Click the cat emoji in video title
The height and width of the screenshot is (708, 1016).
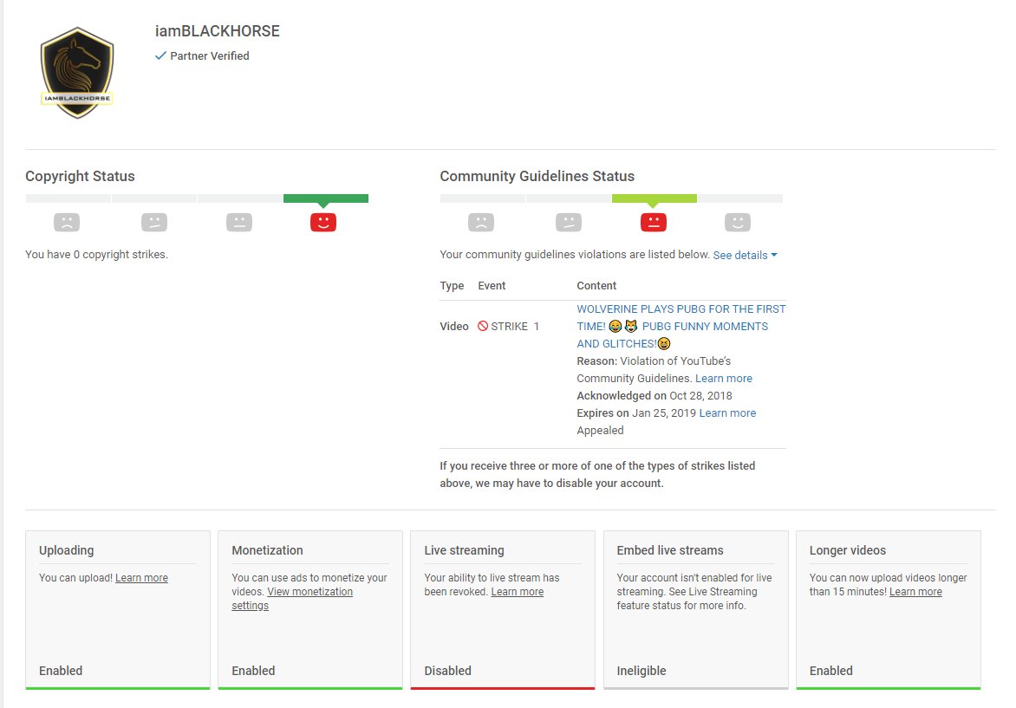point(630,327)
